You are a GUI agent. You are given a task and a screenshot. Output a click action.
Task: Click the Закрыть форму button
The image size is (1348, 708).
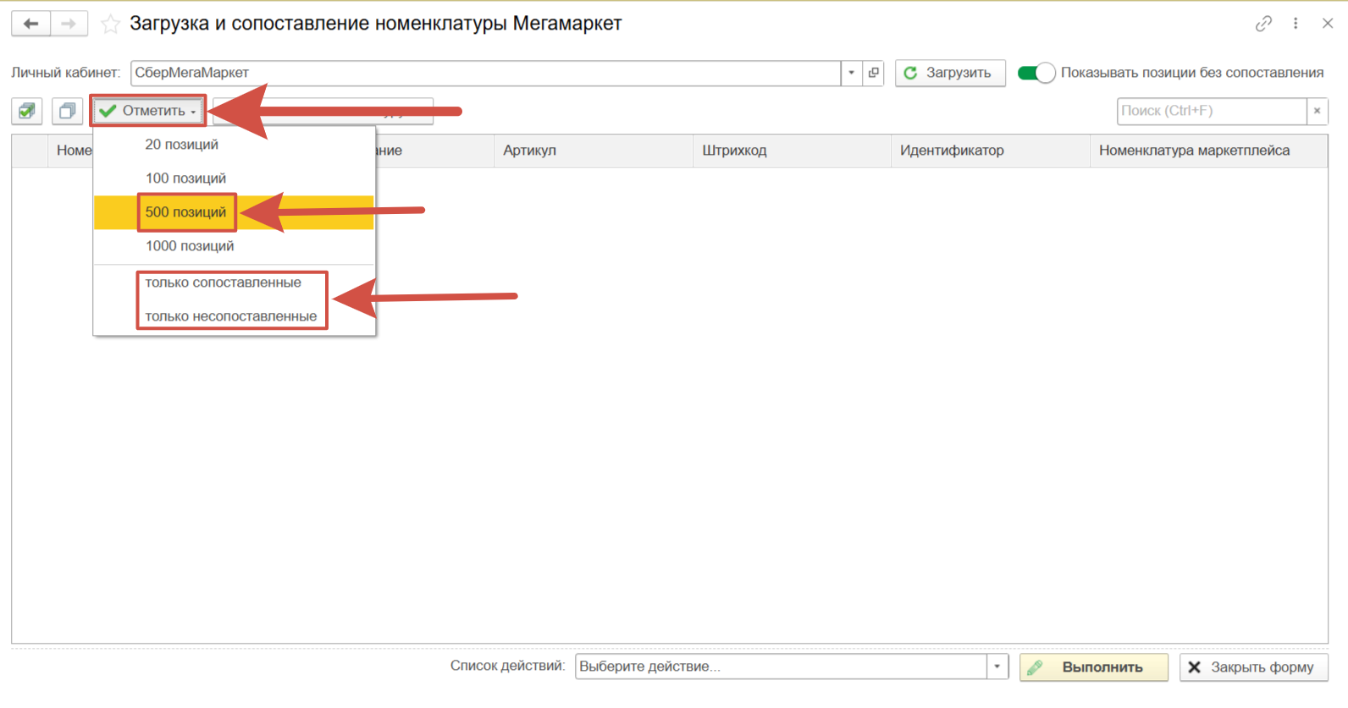coord(1252,667)
